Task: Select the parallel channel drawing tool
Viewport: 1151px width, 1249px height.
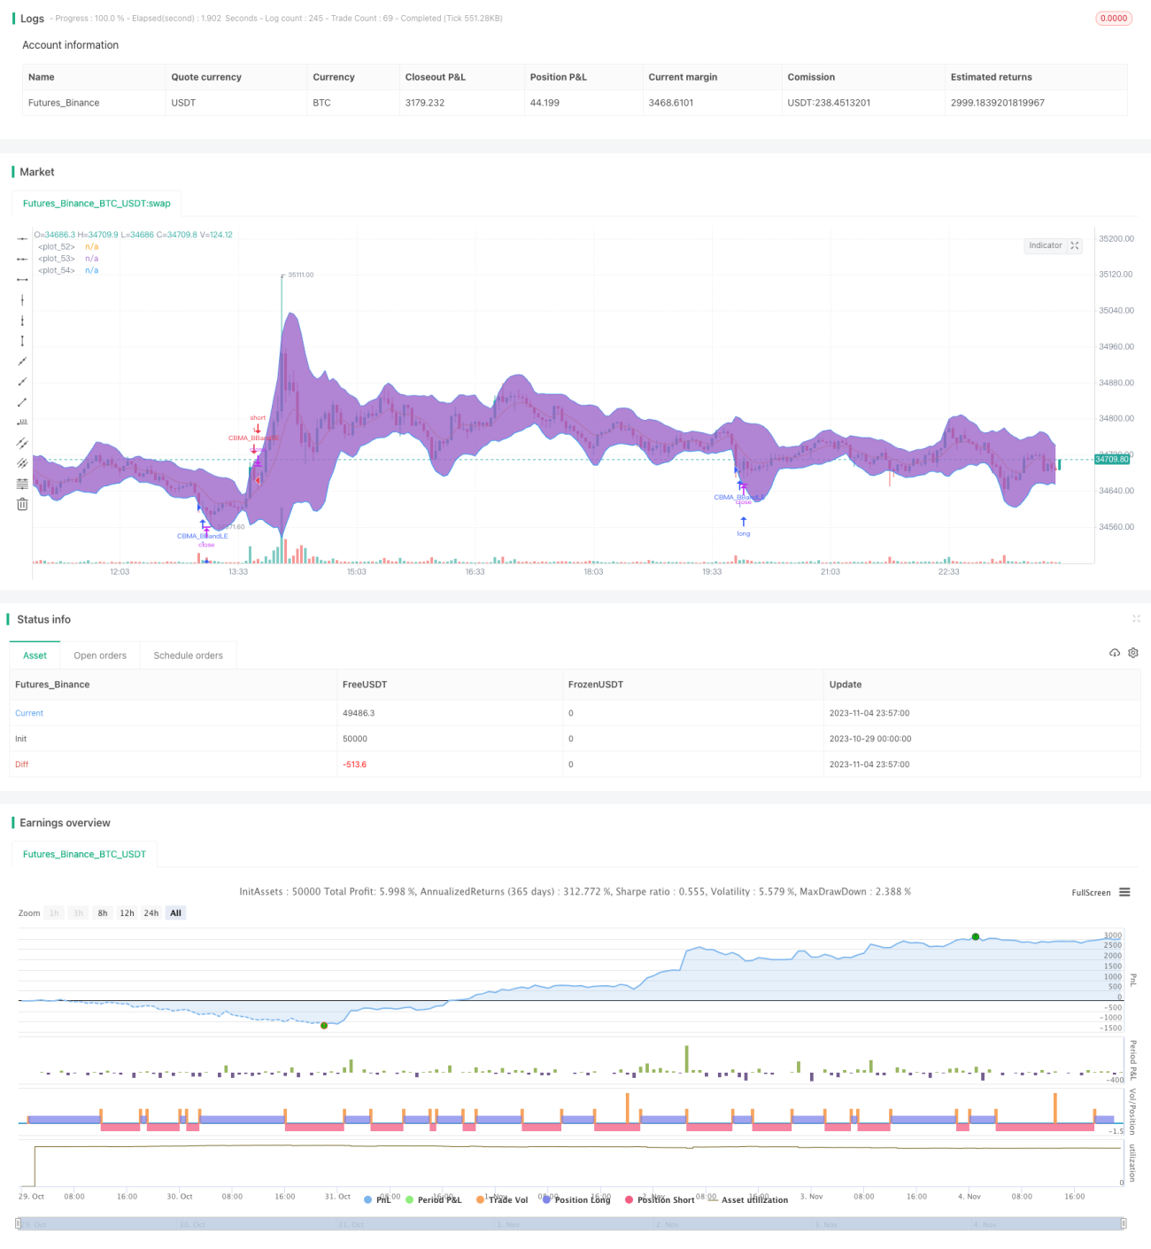Action: [22, 443]
